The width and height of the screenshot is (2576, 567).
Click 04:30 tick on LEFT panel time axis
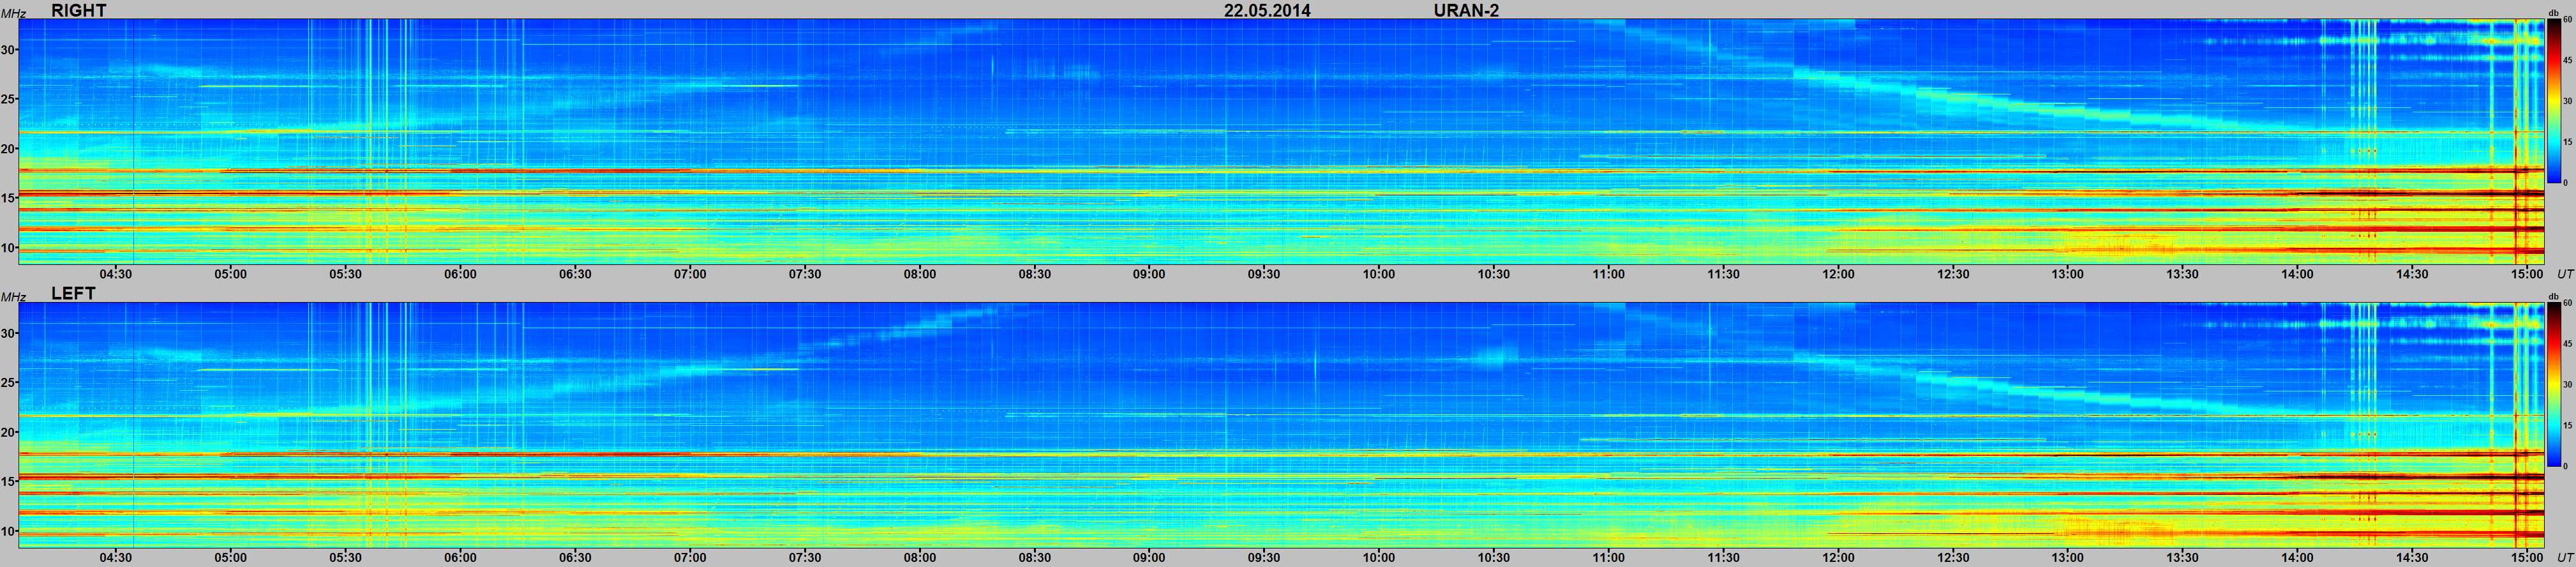point(115,558)
